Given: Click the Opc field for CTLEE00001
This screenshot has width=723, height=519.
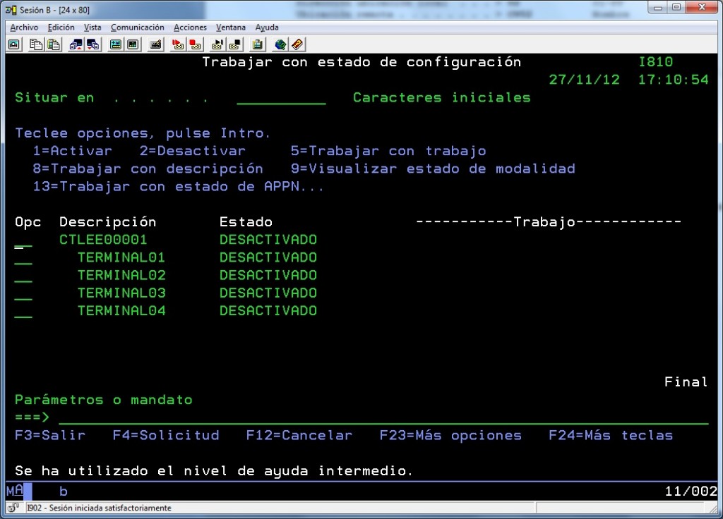Looking at the screenshot, I should point(23,240).
